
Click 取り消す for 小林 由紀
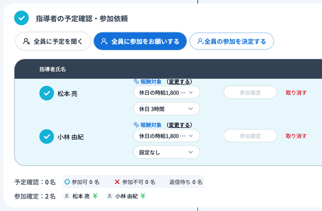point(296,136)
